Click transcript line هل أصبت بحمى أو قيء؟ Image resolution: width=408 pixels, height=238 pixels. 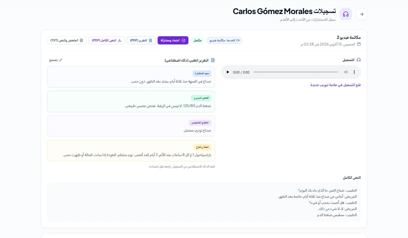tap(333, 203)
